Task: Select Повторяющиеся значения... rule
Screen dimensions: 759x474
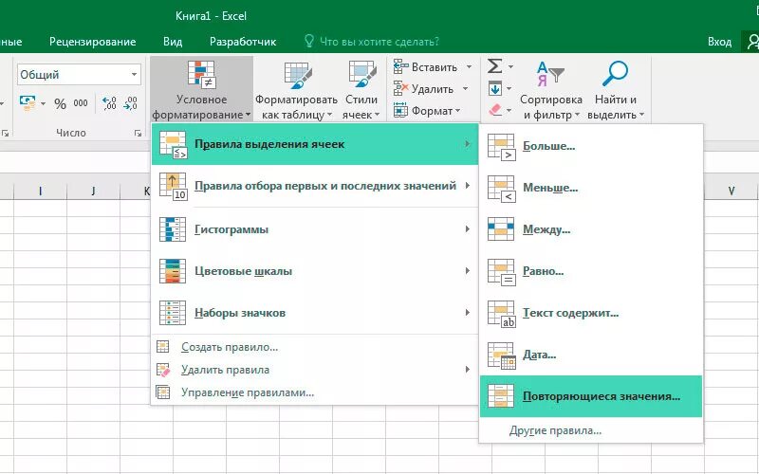Action: click(590, 396)
